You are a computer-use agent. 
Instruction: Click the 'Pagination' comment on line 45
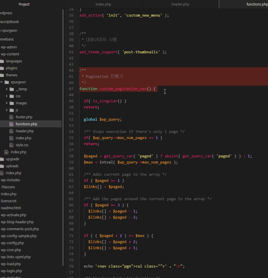97,77
